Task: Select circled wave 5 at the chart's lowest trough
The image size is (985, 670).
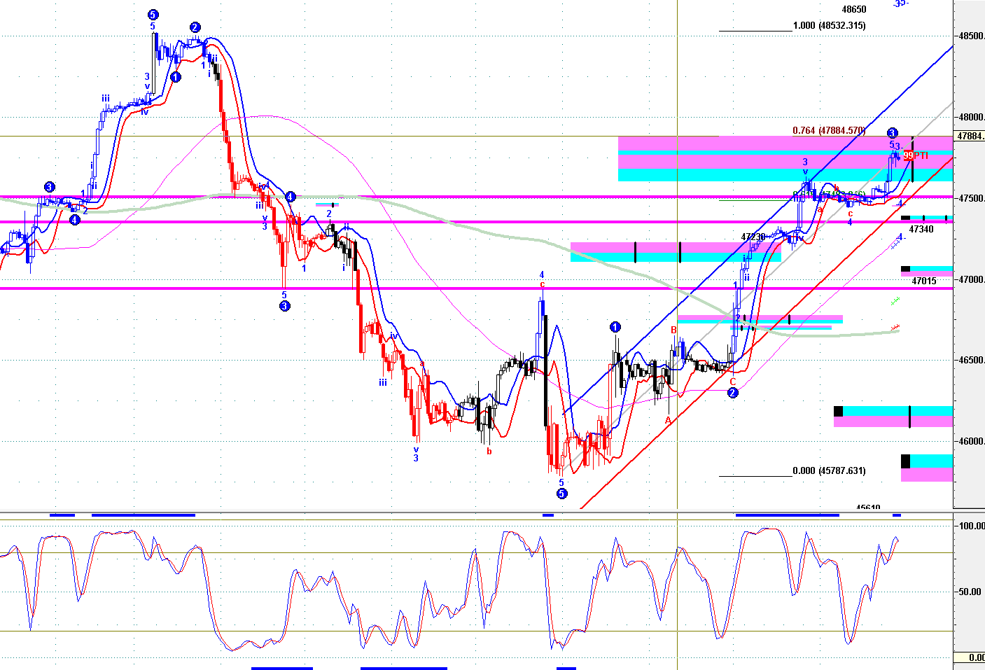Action: (x=561, y=494)
